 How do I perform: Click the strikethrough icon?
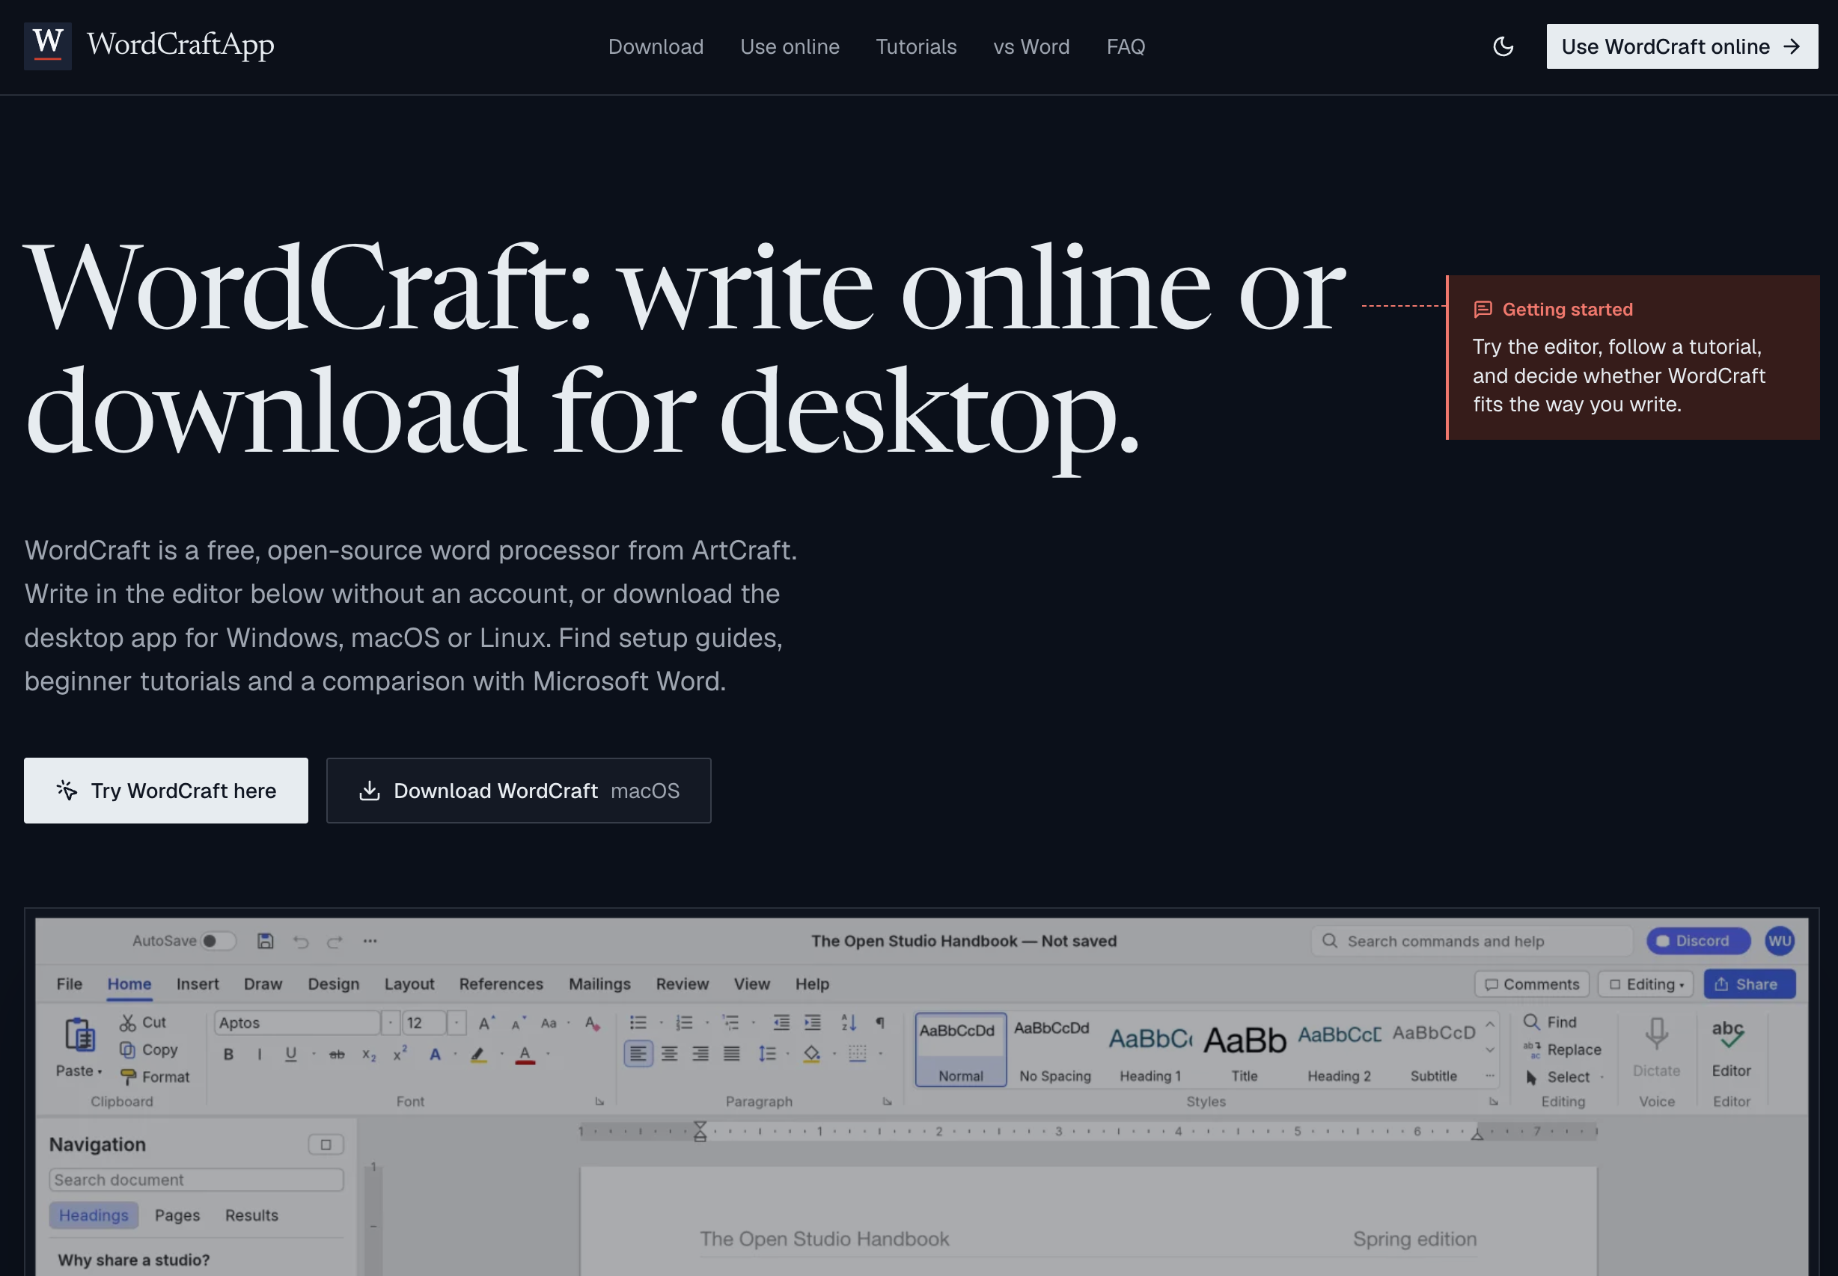[x=337, y=1055]
